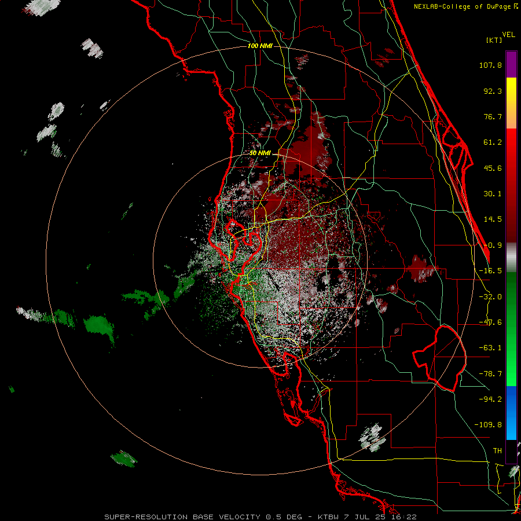Pick the green segment of velocity color bar

coord(511,329)
